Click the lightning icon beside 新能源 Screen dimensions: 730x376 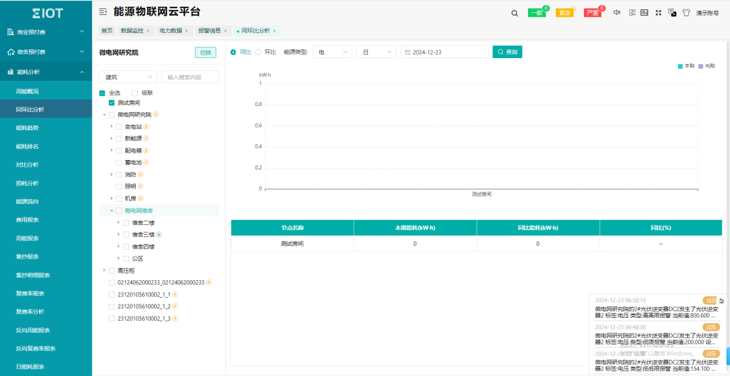tap(146, 138)
